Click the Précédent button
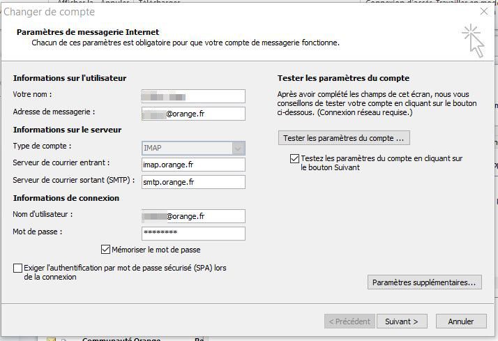The height and width of the screenshot is (341, 498). click(x=349, y=321)
